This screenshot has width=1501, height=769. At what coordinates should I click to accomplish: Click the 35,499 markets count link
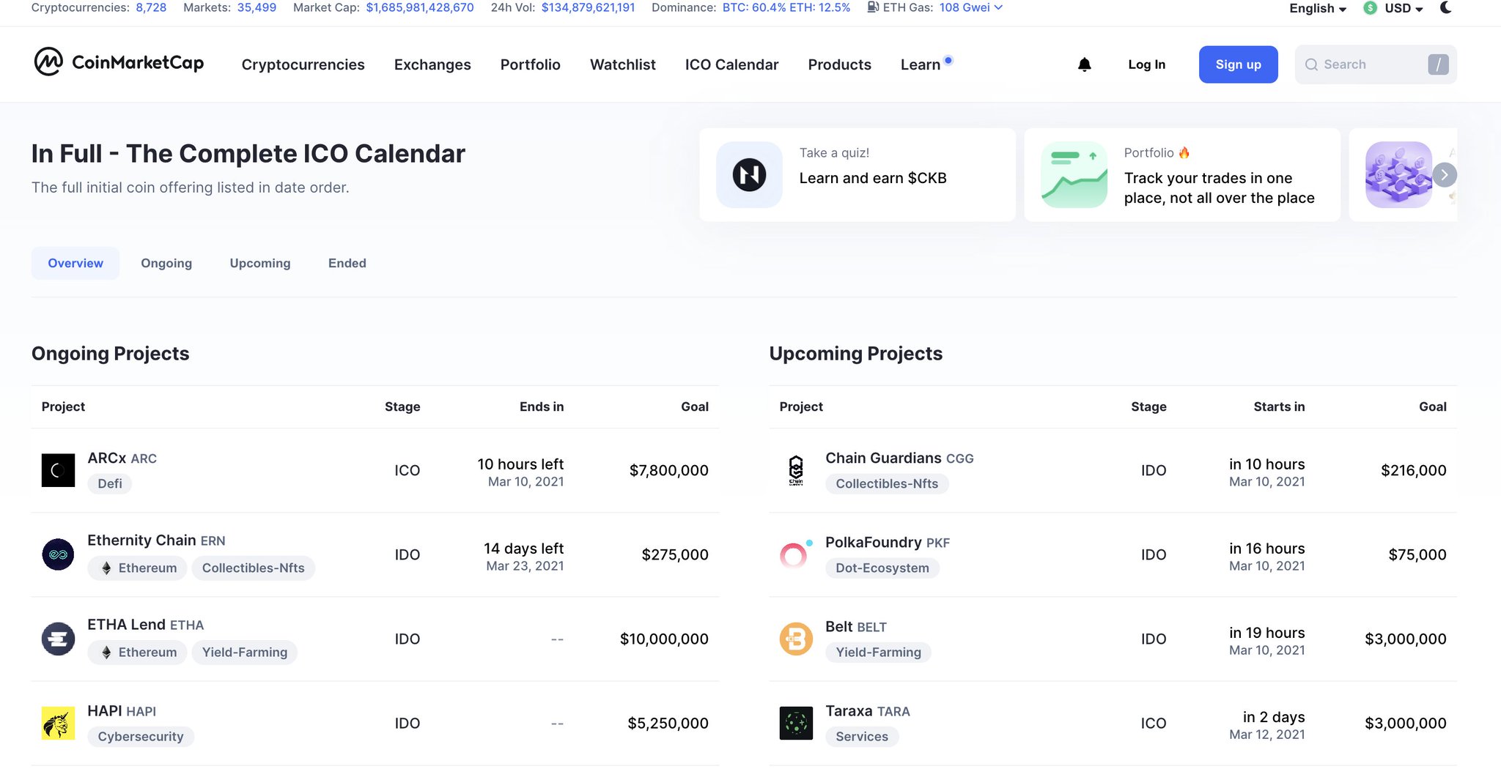(x=257, y=7)
